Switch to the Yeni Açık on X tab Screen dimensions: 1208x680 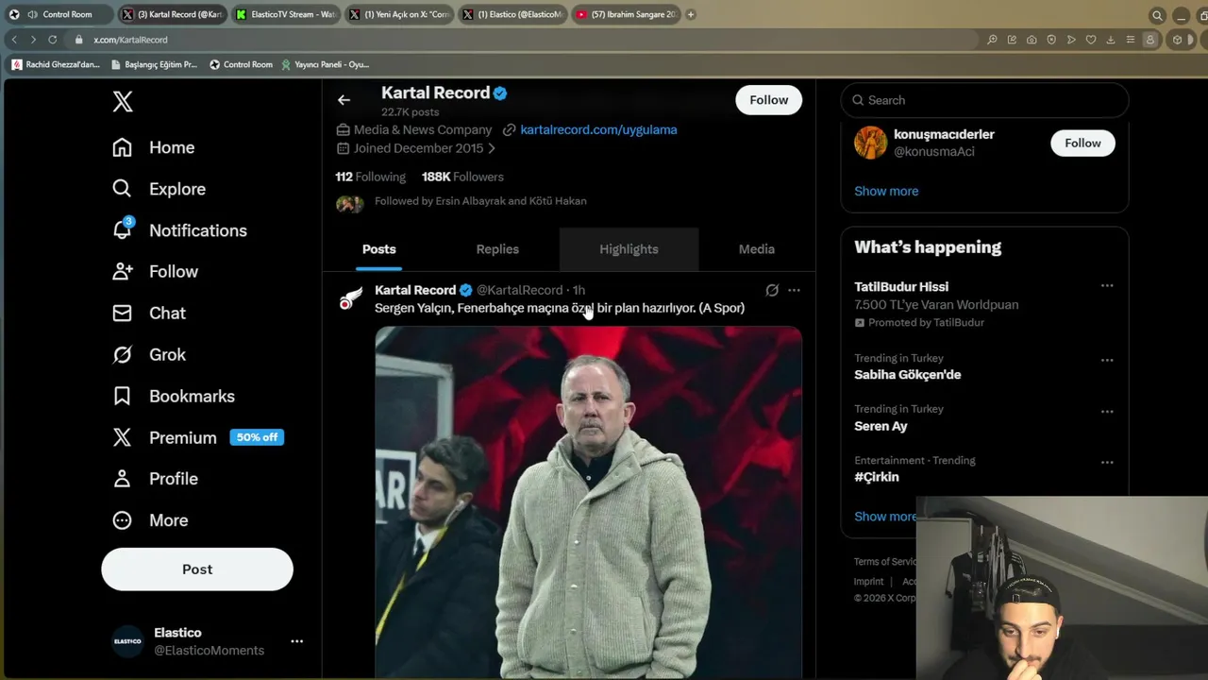pos(400,14)
